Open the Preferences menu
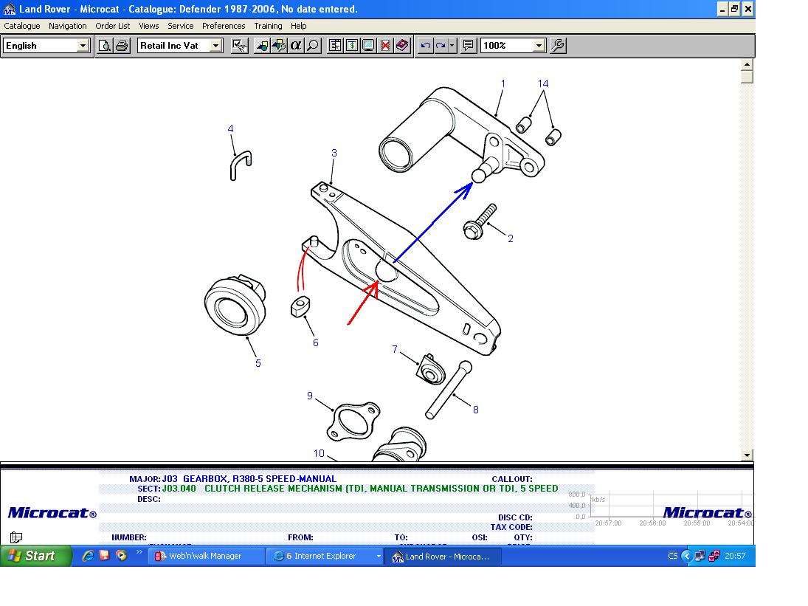Image resolution: width=808 pixels, height=606 pixels. click(x=224, y=26)
